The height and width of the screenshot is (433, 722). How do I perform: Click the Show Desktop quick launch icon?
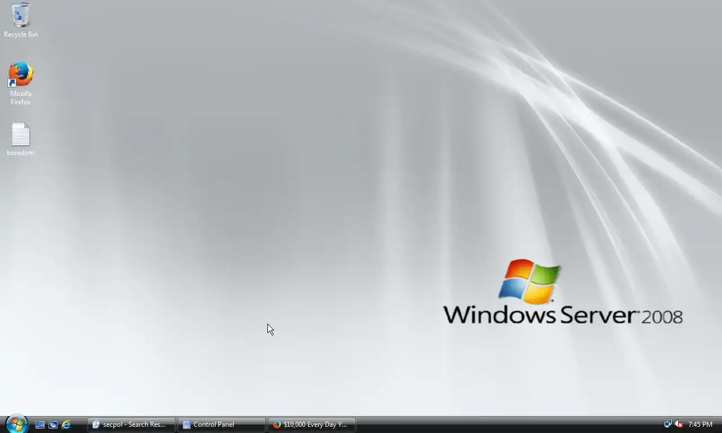[x=40, y=425]
